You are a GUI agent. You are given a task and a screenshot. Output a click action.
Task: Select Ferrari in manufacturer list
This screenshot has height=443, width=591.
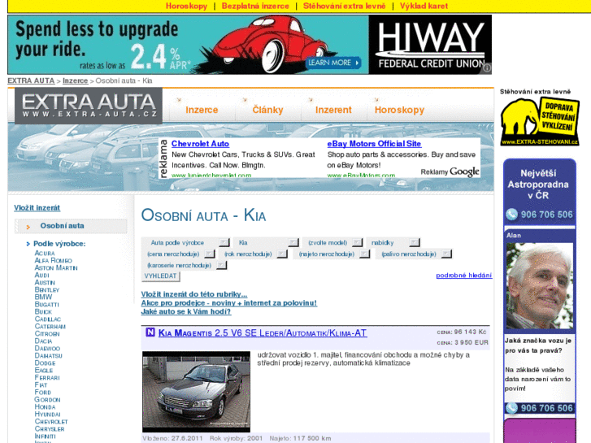[47, 377]
